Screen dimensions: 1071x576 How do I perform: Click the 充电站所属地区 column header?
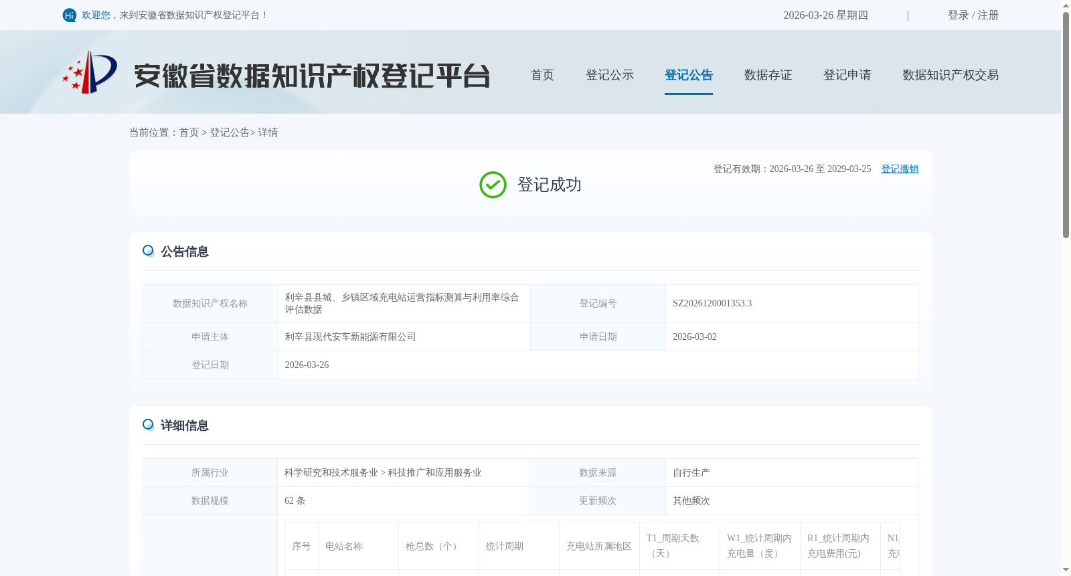tap(599, 547)
